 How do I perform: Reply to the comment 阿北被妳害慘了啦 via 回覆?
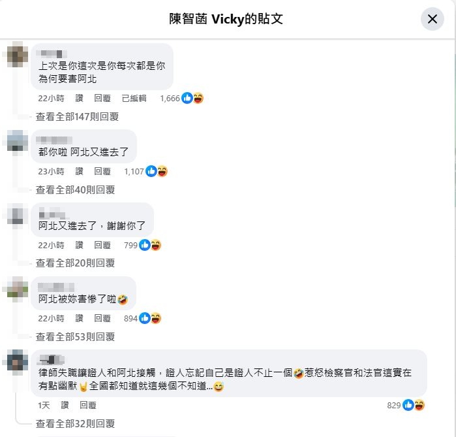pyautogui.click(x=102, y=319)
